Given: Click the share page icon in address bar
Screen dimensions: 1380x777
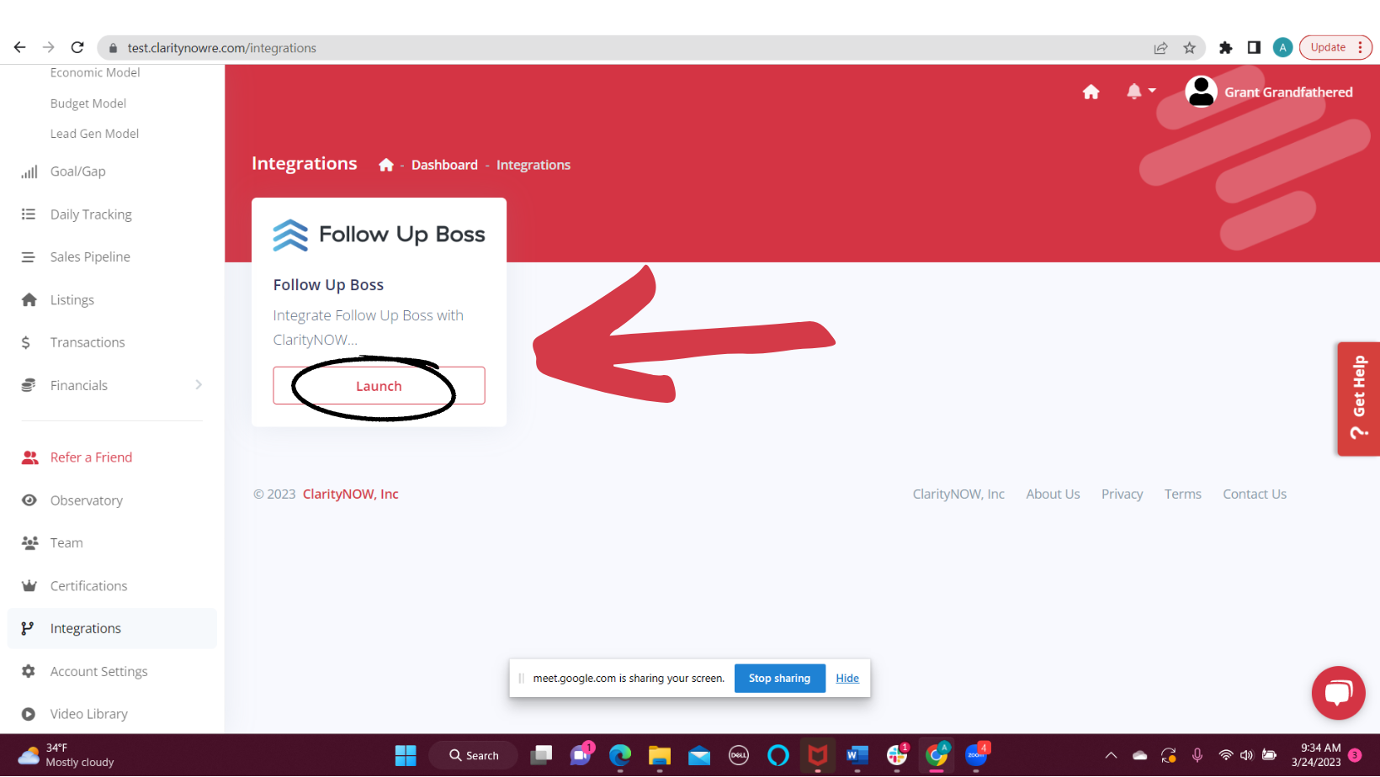Looking at the screenshot, I should click(x=1160, y=48).
